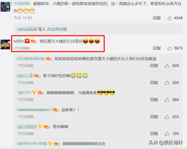Like the 彬子我好怕你啊 reply with 329 likes
The image size is (187, 149).
[167, 83]
